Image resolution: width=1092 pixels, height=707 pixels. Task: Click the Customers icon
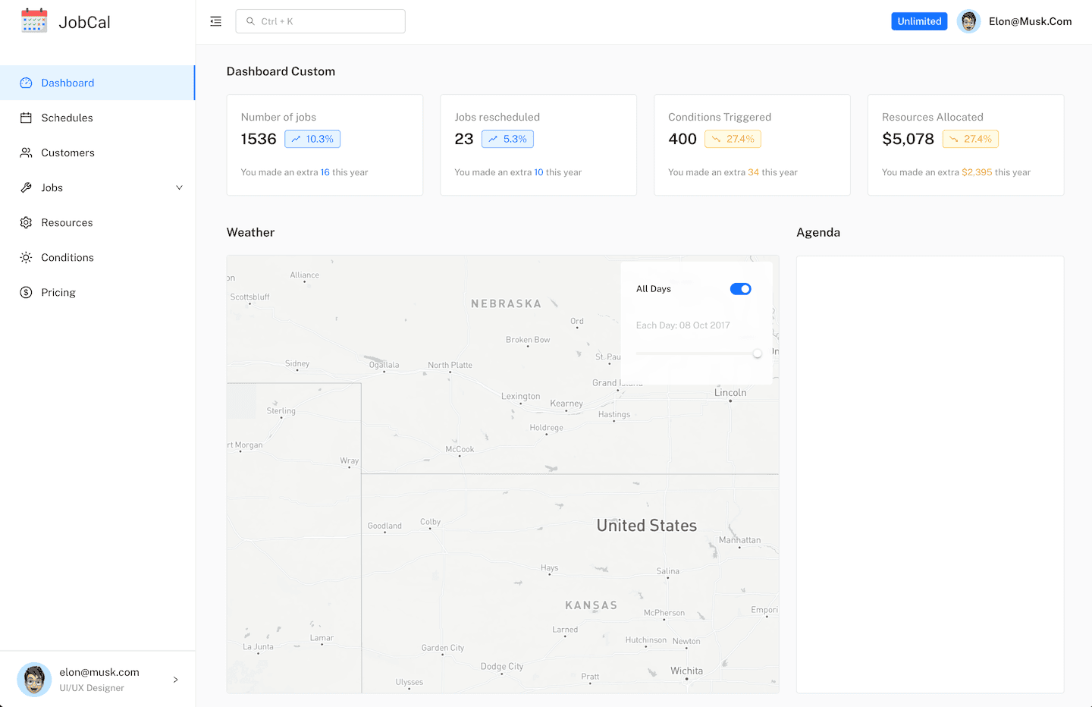point(27,152)
